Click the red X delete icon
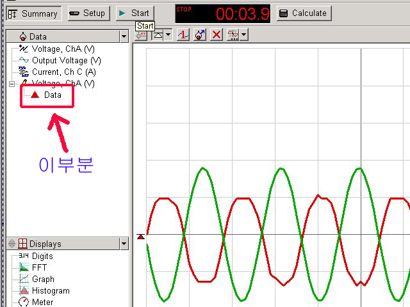 point(217,35)
